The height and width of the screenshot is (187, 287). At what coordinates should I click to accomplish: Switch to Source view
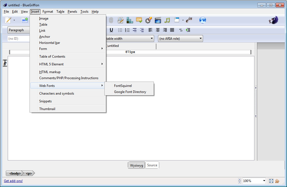coord(152,165)
